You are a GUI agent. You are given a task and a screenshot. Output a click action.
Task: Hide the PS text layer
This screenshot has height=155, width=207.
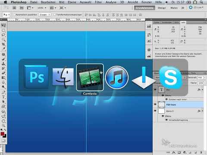pyautogui.click(x=155, y=90)
